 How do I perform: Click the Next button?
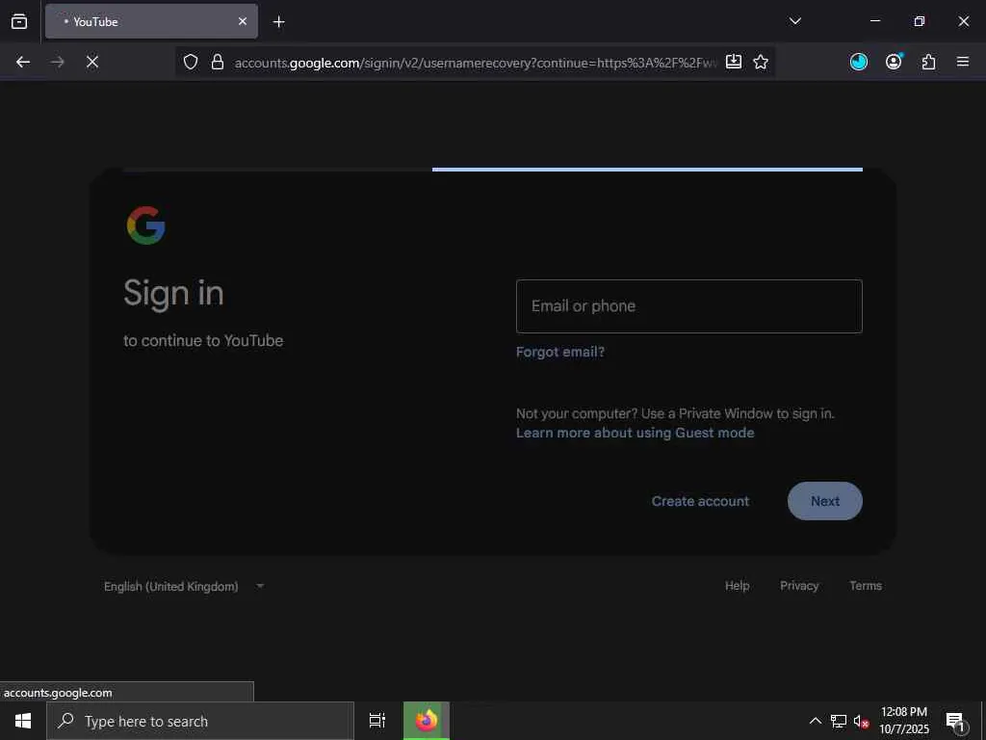[x=825, y=501]
